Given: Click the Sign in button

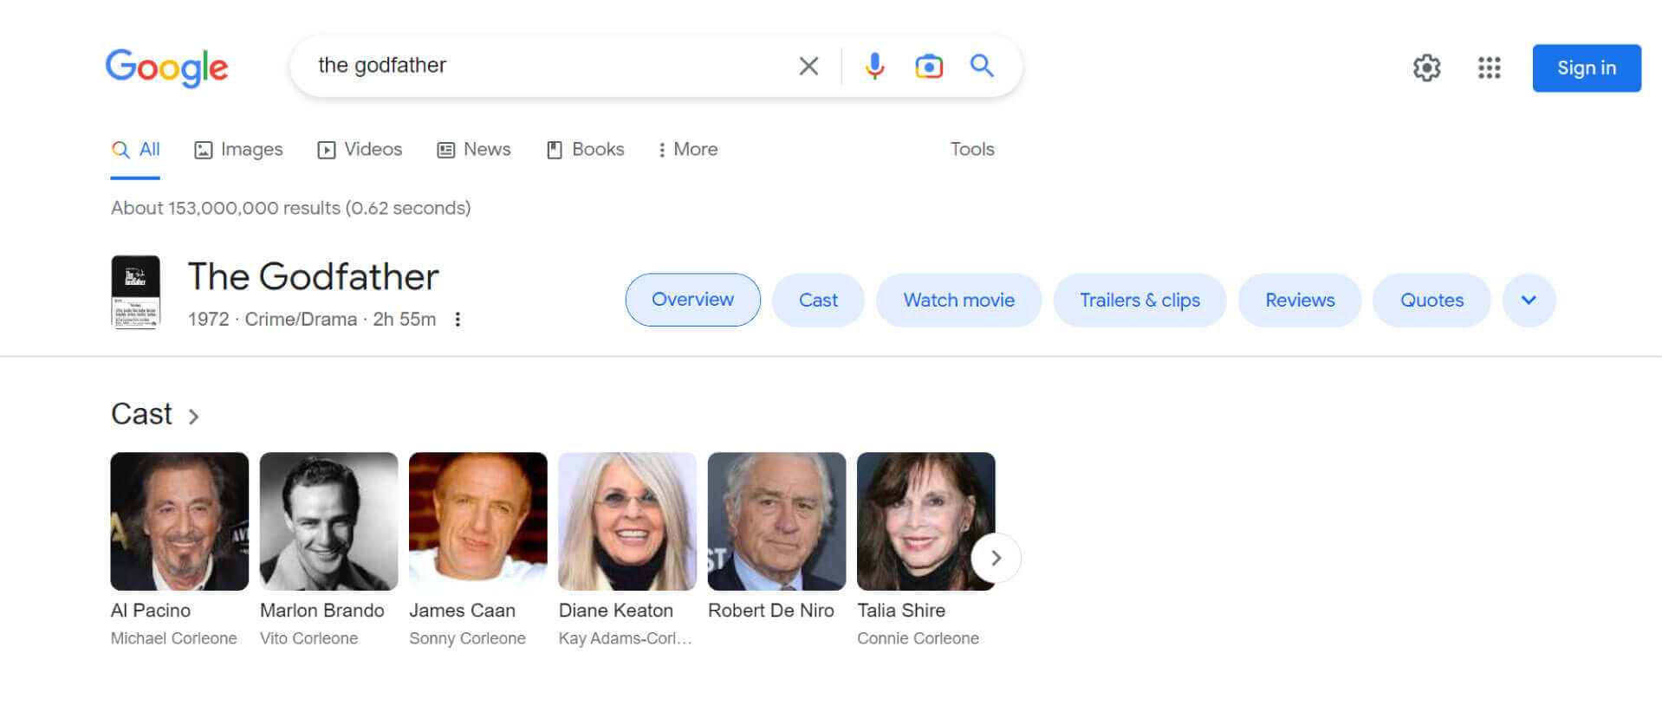Looking at the screenshot, I should click(1587, 68).
